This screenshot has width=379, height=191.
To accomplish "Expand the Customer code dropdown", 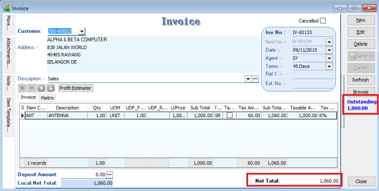I will 81,31.
